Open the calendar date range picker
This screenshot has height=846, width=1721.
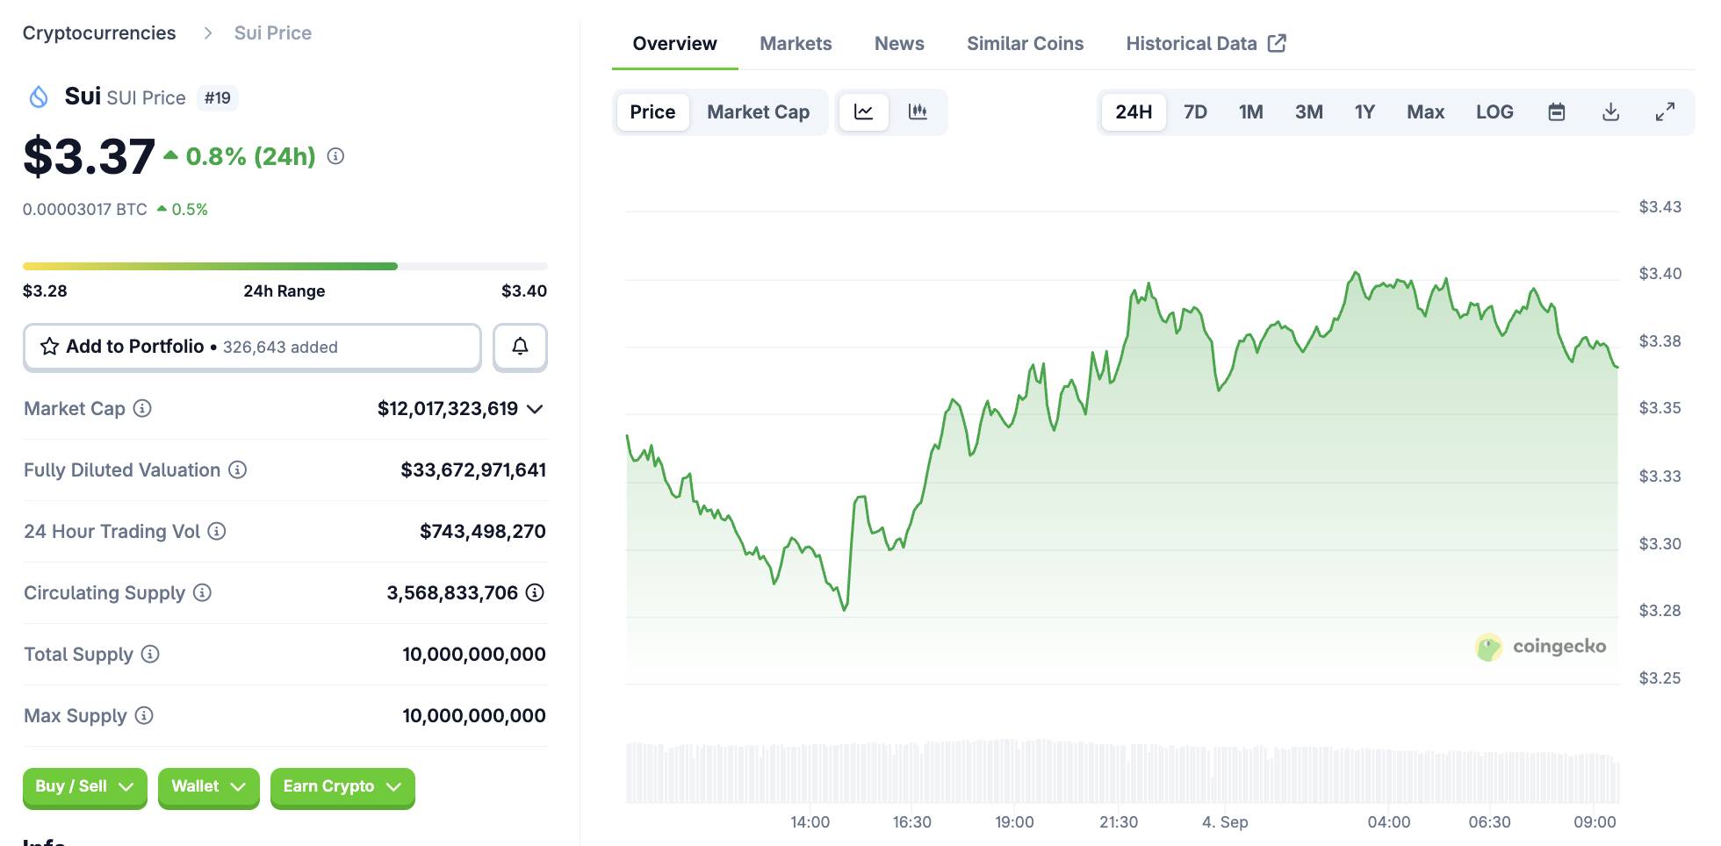point(1556,111)
